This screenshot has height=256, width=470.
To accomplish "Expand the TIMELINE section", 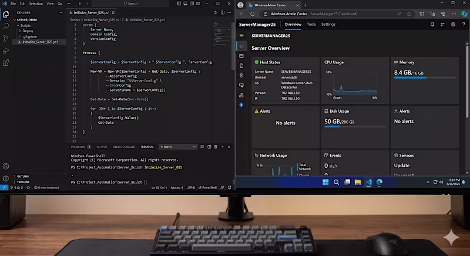I will click(21, 182).
